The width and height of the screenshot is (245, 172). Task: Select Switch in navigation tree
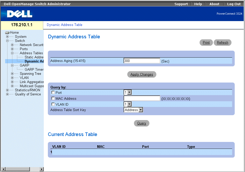20,41
